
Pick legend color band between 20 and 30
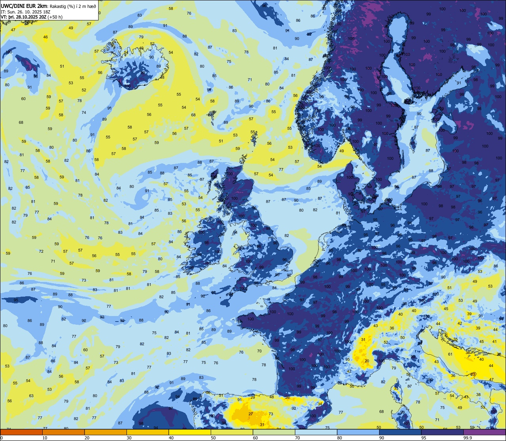pos(106,432)
